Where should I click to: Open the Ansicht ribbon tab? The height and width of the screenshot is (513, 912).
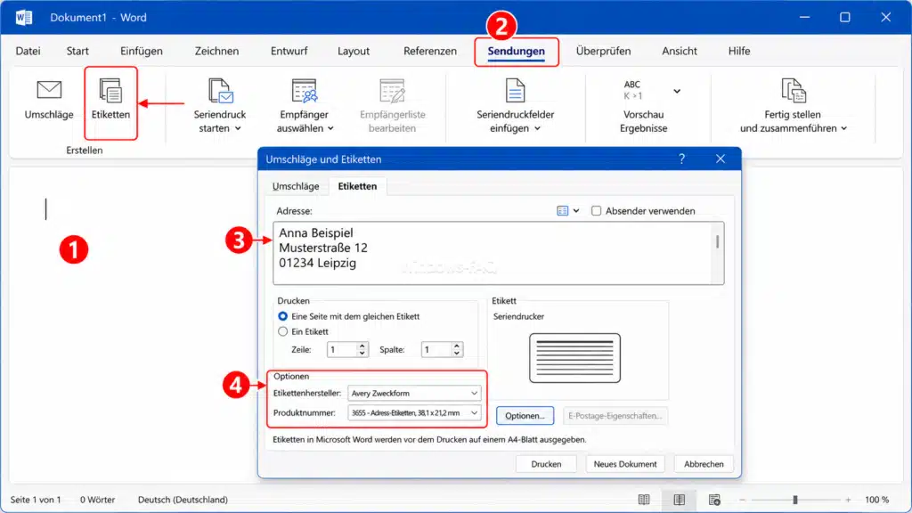coord(680,51)
